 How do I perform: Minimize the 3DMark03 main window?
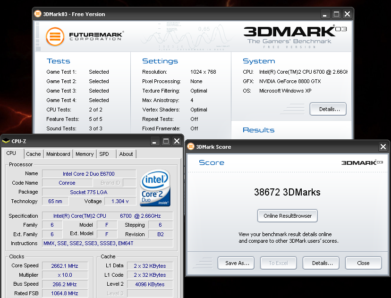(x=325, y=14)
